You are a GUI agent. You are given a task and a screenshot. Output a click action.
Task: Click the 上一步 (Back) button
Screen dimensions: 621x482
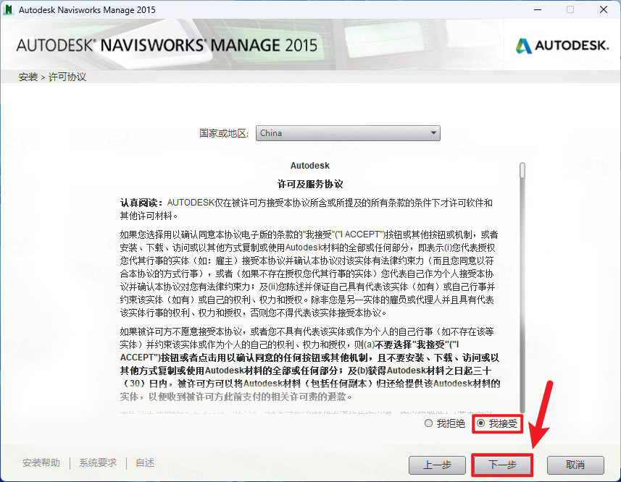437,465
